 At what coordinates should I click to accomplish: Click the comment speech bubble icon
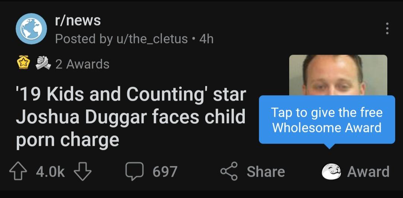(x=135, y=172)
